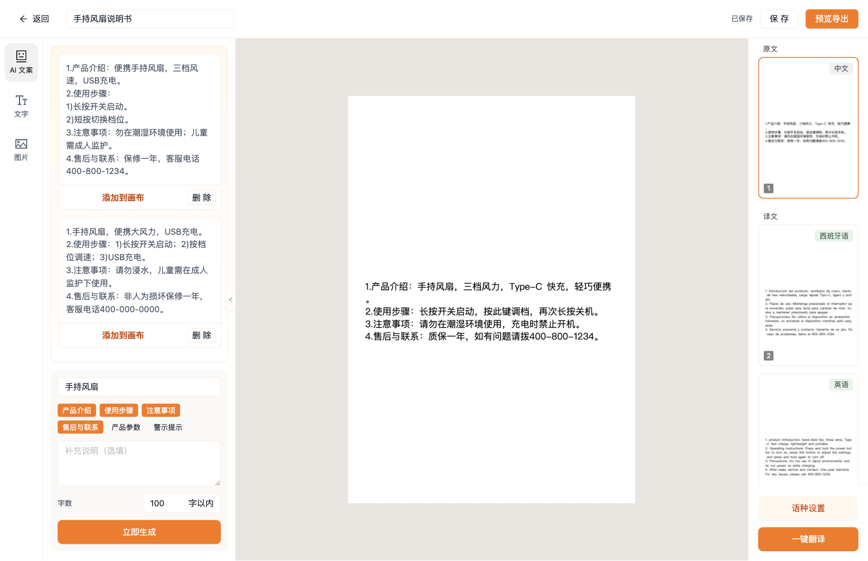The height and width of the screenshot is (561, 868).
Task: Click the 立即生成 button
Action: pyautogui.click(x=139, y=532)
